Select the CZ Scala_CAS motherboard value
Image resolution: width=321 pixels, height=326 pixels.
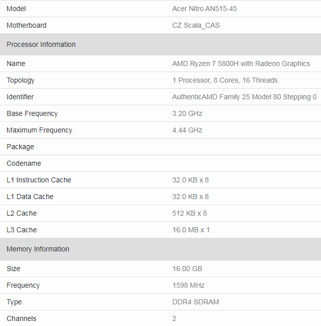[x=196, y=25]
